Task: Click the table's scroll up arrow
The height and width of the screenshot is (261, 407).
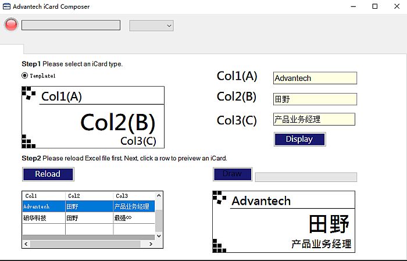Action: tap(159, 195)
